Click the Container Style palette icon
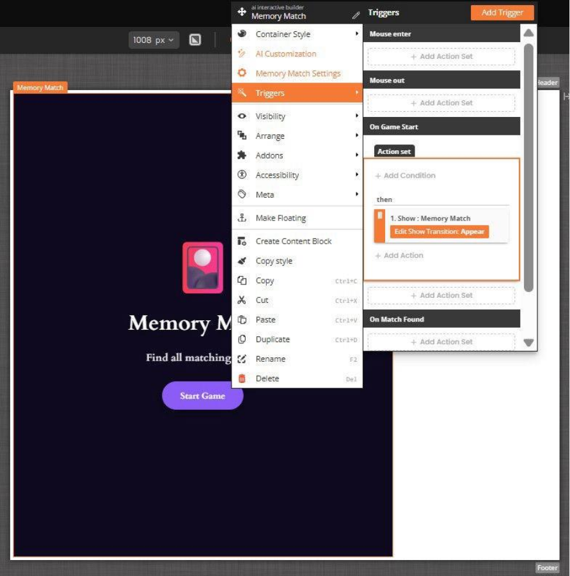 tap(242, 34)
